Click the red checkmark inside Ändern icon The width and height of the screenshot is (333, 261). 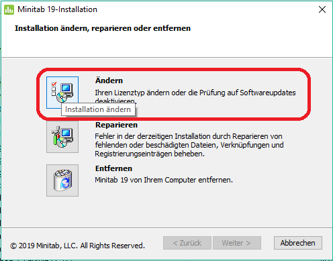[x=54, y=84]
